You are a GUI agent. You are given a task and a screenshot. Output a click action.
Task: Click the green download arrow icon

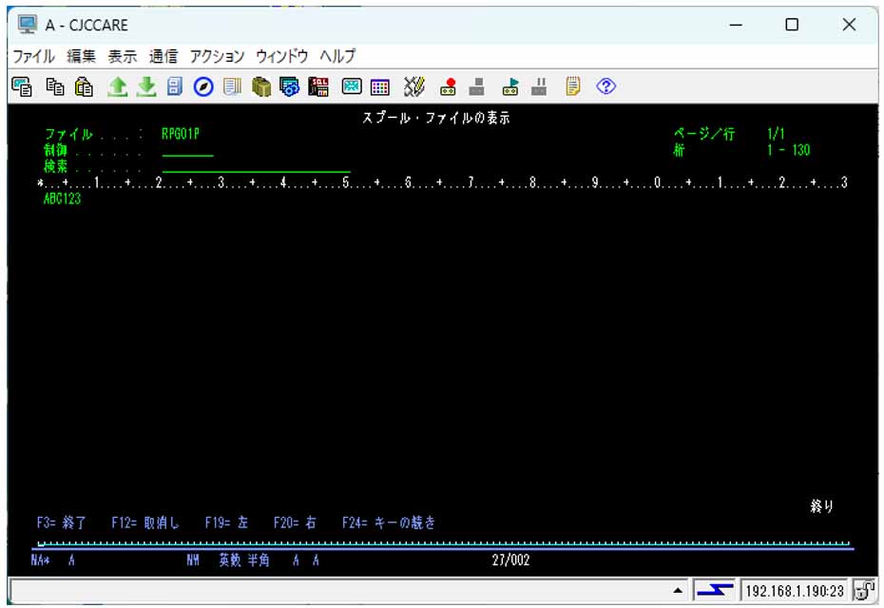(145, 87)
